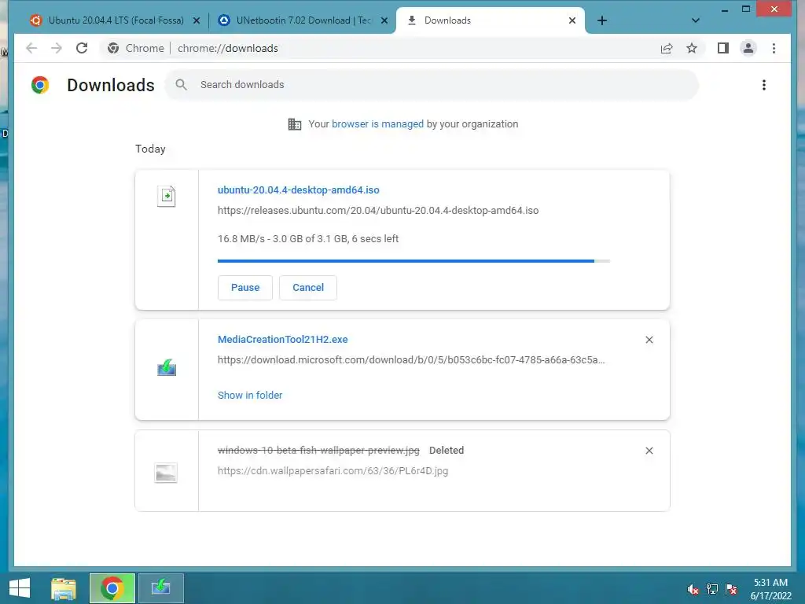Screen dimensions: 805x604
Task: Share this page via the share icon
Action: pos(667,48)
